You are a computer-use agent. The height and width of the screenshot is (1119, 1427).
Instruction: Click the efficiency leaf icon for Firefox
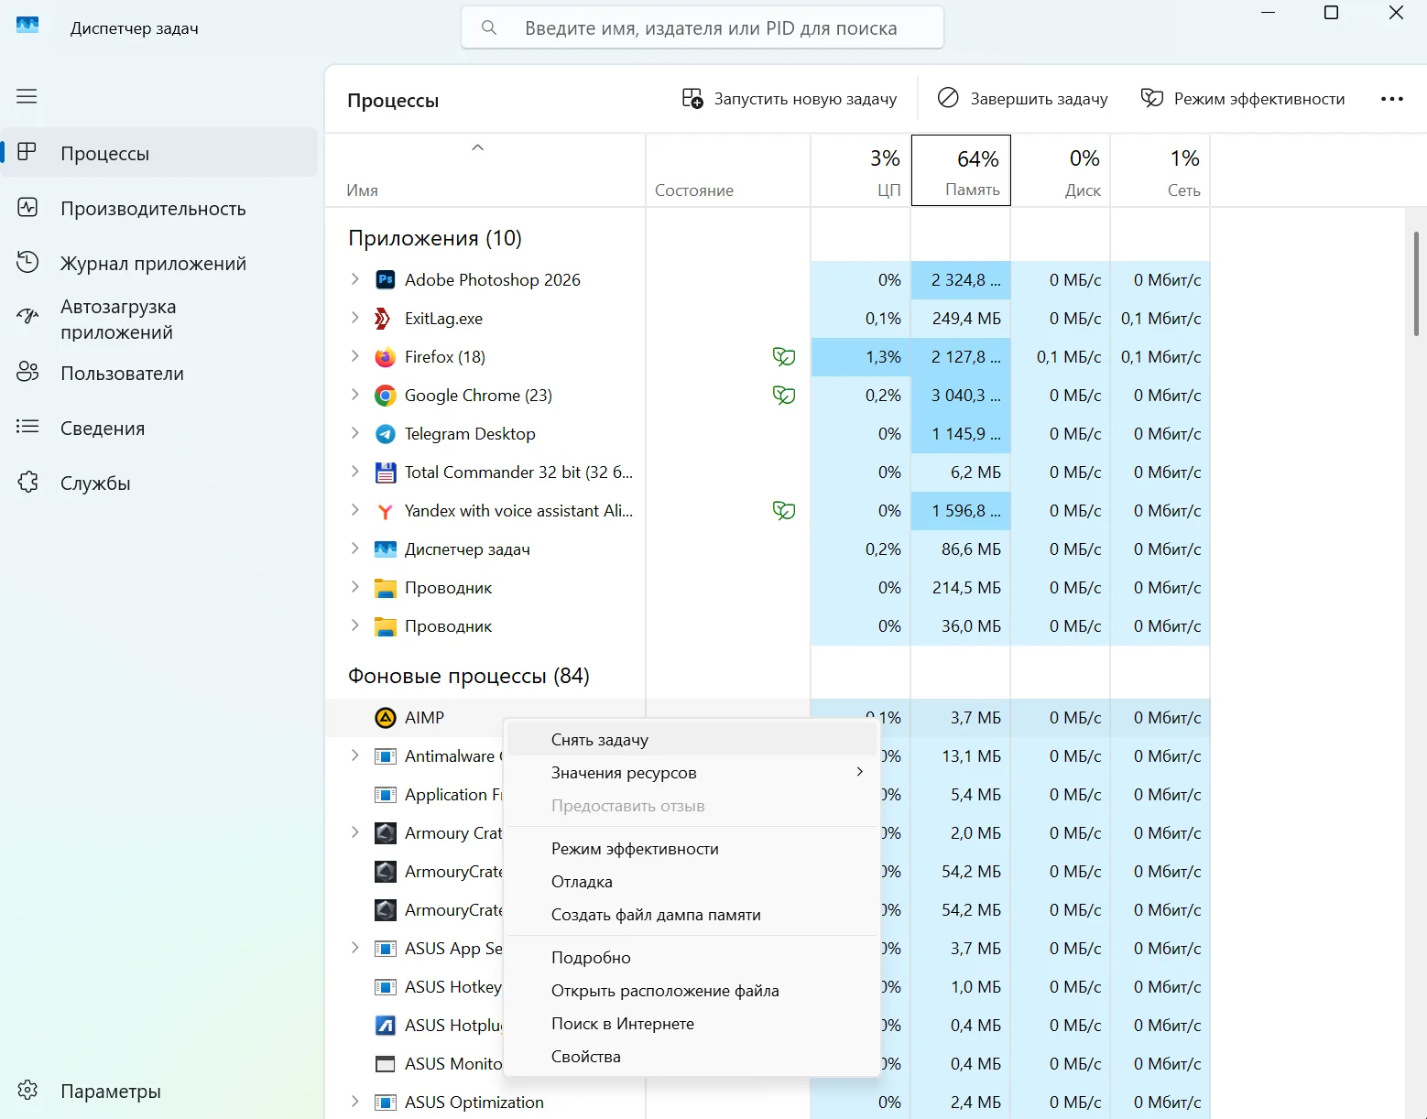pos(784,357)
